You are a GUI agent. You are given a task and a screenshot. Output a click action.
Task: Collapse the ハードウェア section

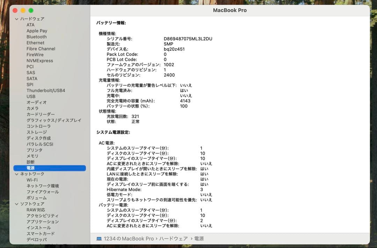coord(17,18)
